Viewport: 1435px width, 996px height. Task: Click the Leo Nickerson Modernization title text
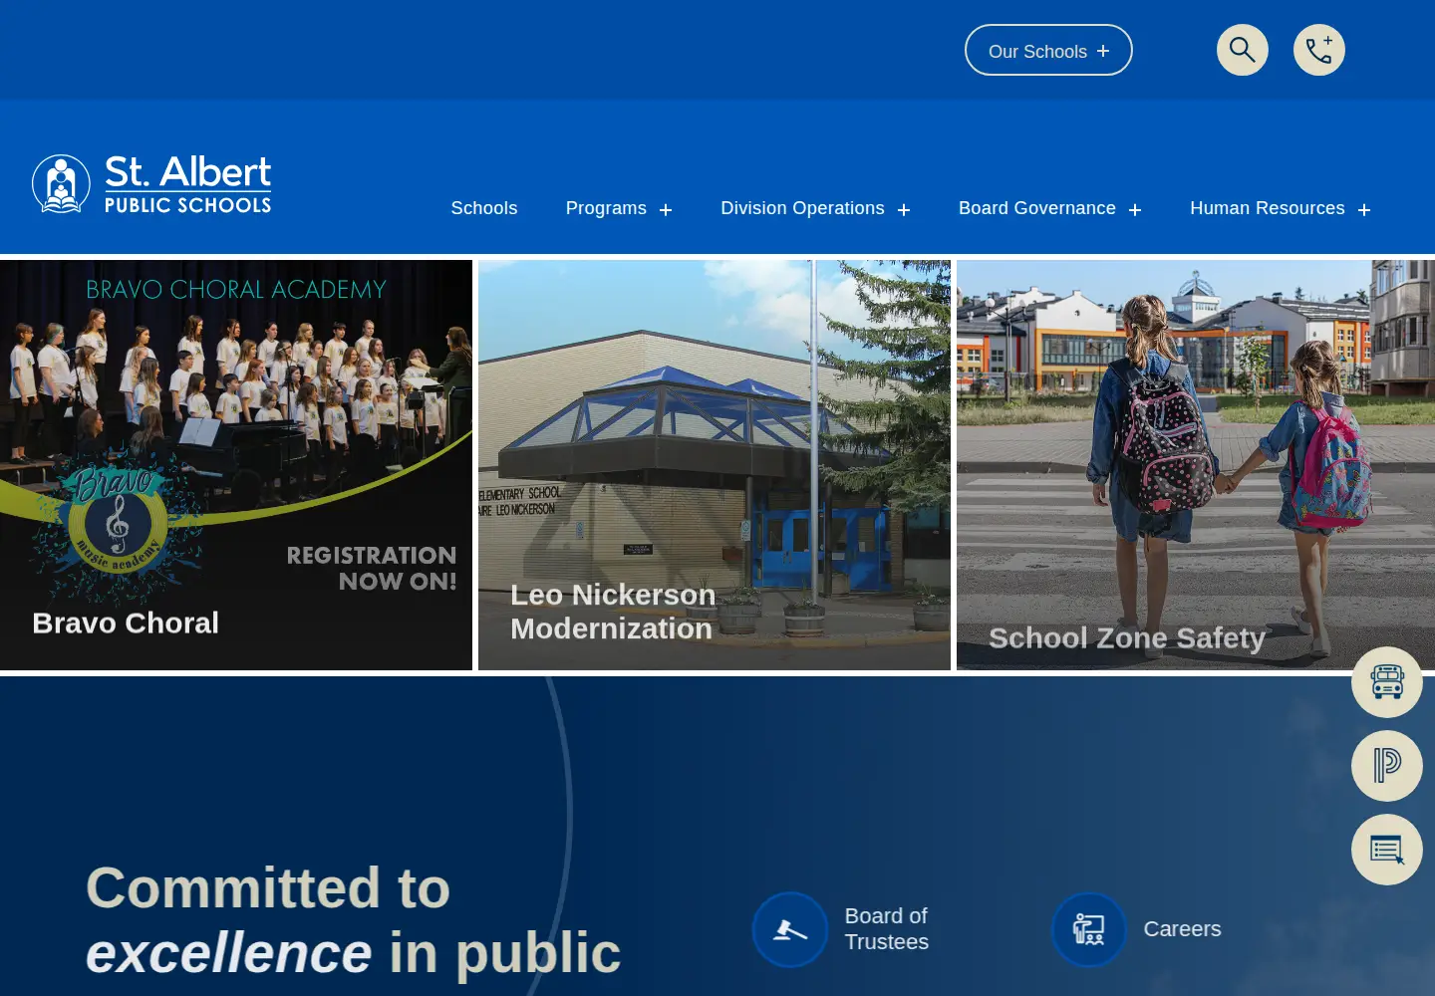[x=613, y=612]
